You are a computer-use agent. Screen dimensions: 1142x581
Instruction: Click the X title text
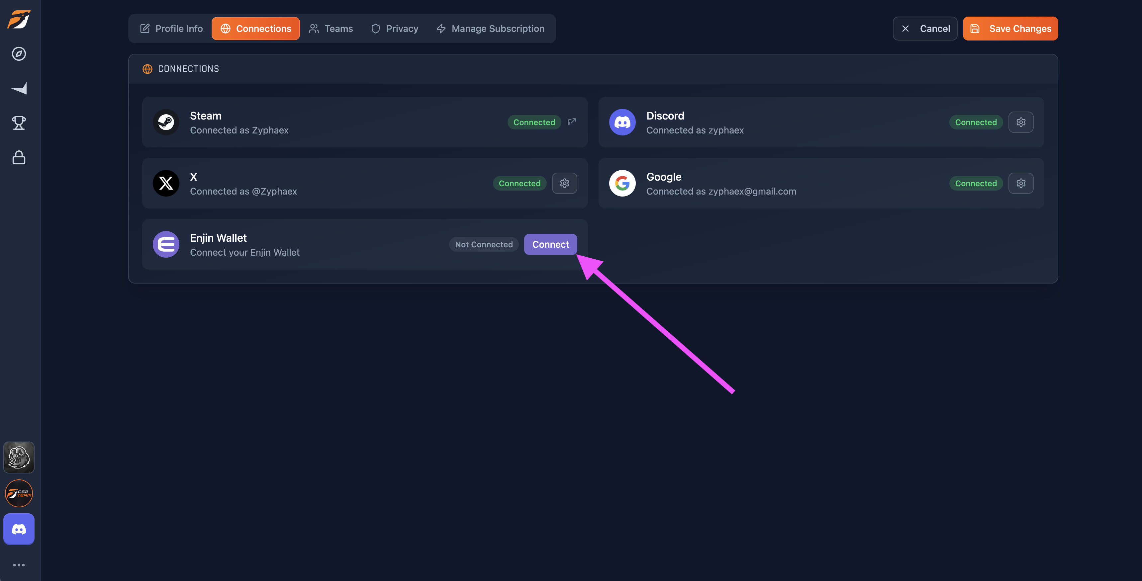[x=193, y=177]
